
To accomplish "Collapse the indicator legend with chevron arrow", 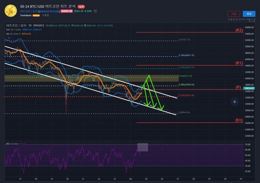I will coord(8,38).
